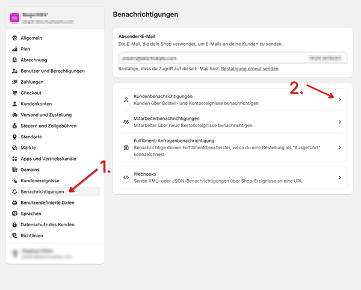Open the Kundenbenachrichtigungen section title
361x290 pixels.
coord(163,96)
